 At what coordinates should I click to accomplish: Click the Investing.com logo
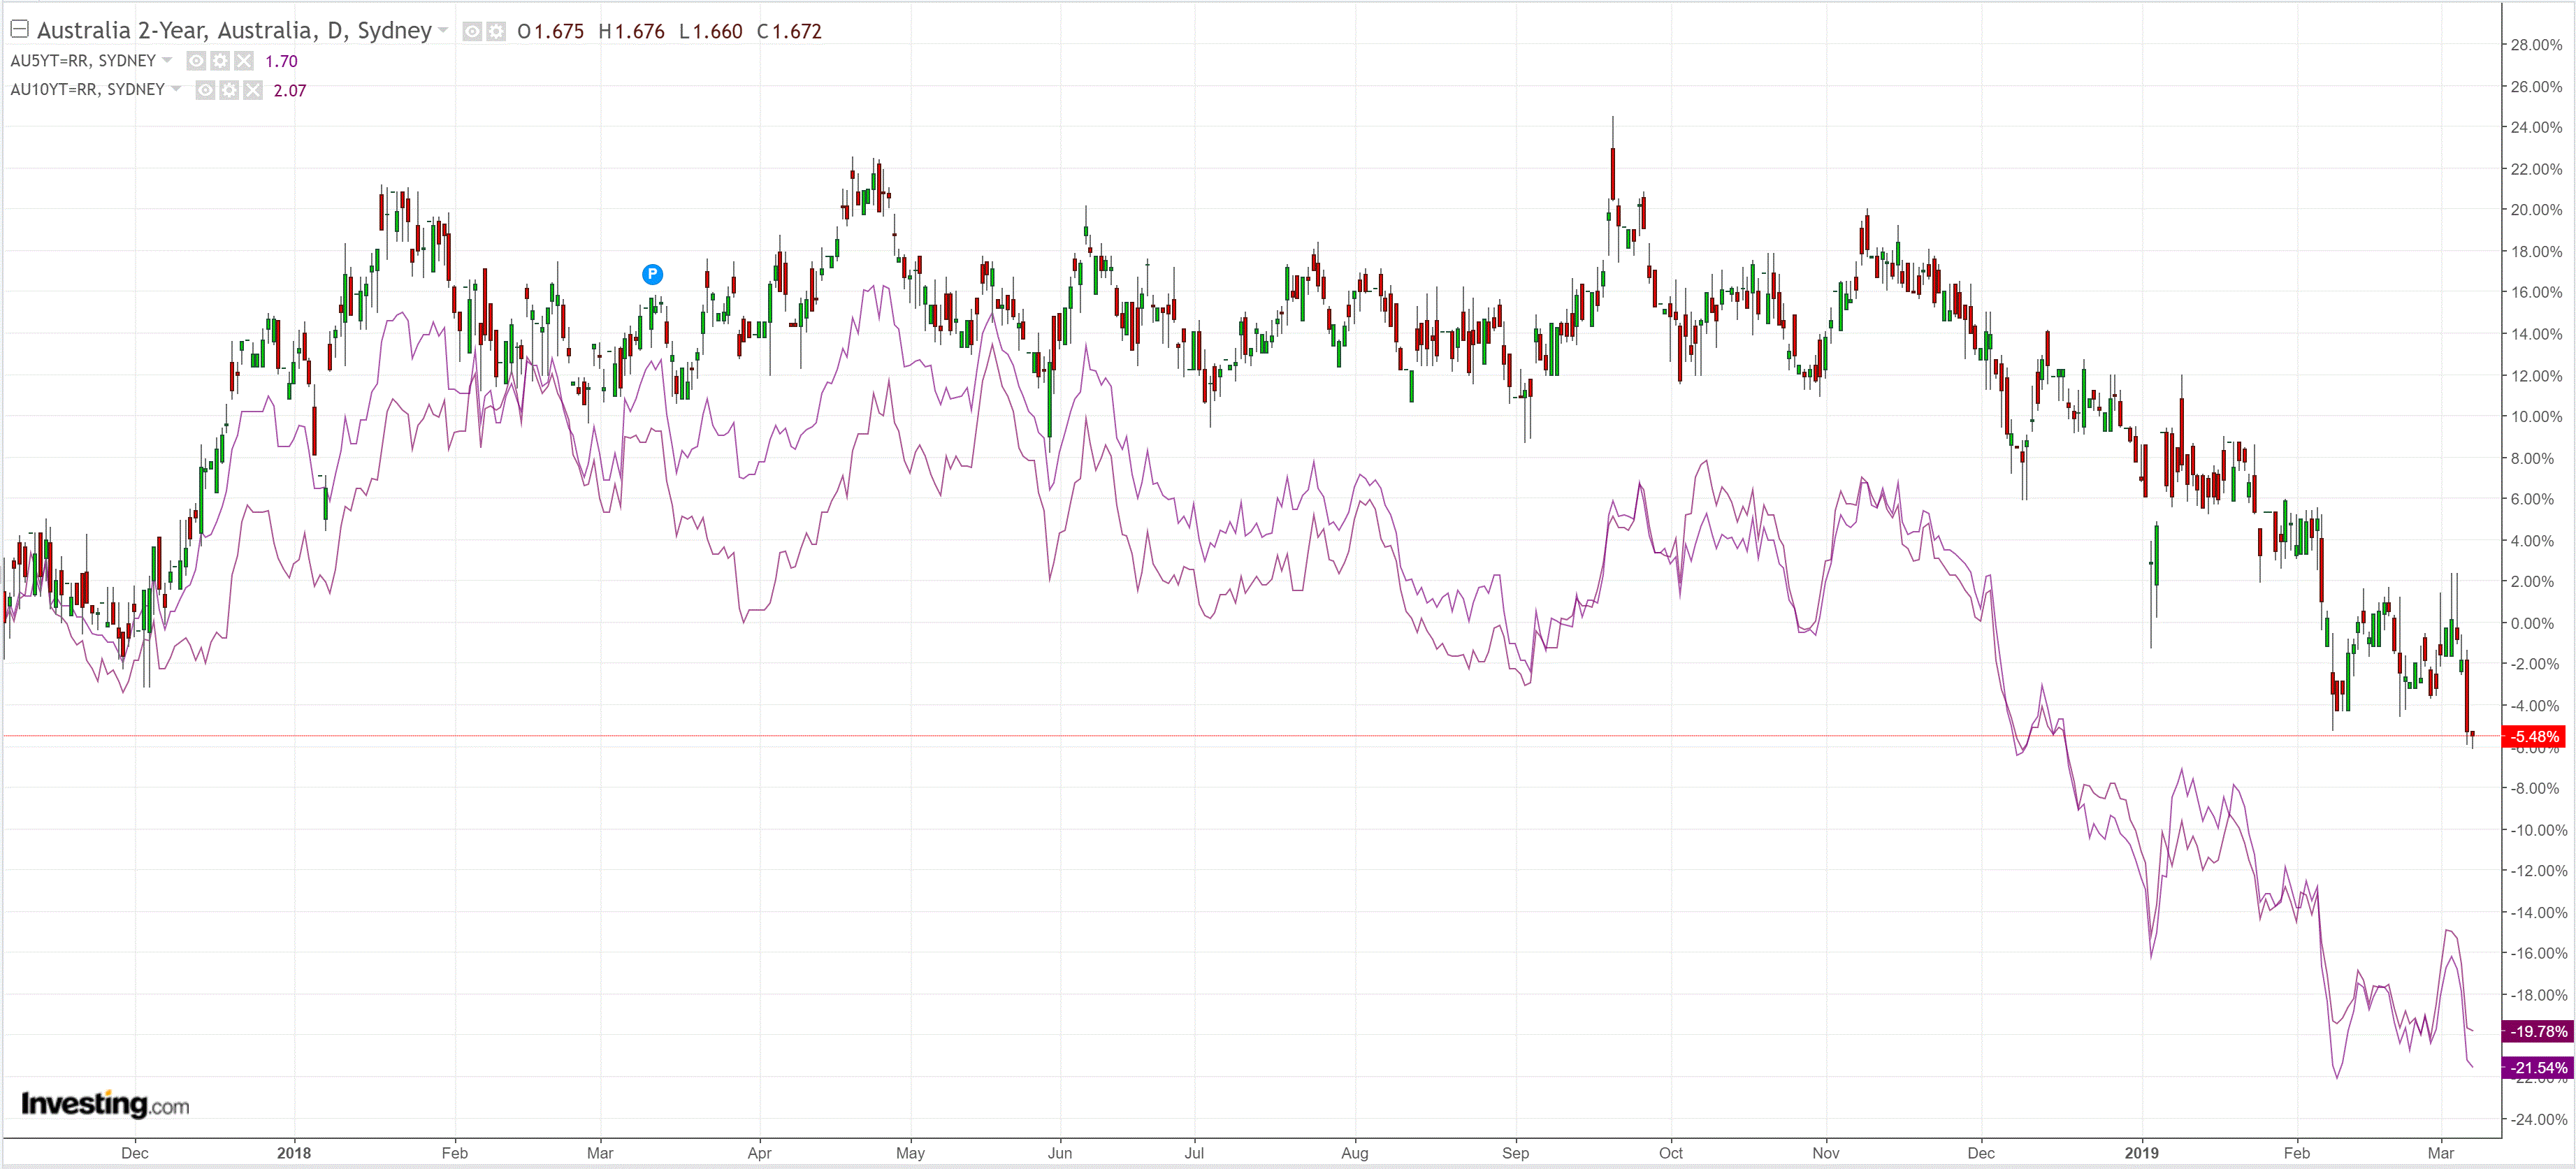105,1104
